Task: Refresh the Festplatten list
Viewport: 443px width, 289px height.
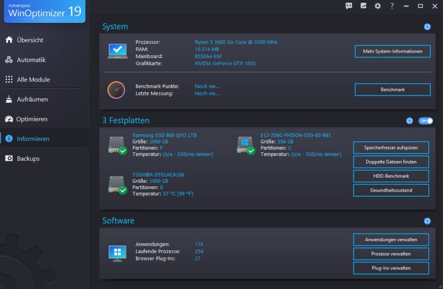Action: [x=410, y=120]
